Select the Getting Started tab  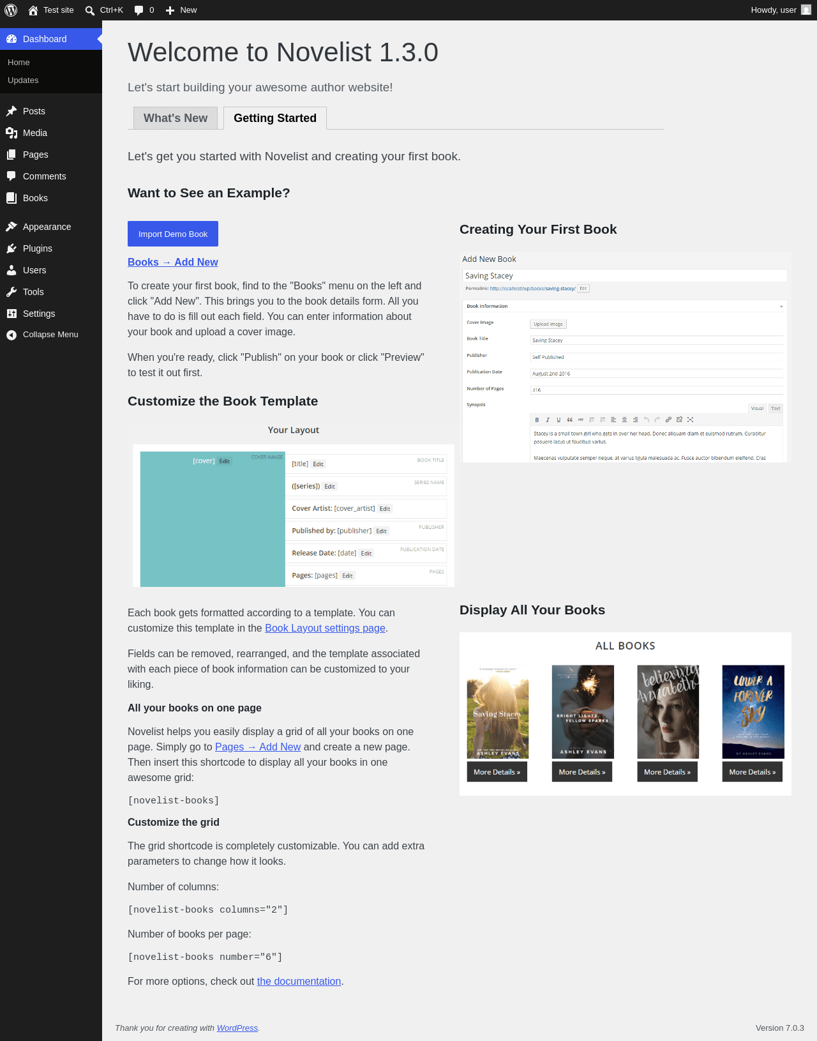tap(275, 118)
